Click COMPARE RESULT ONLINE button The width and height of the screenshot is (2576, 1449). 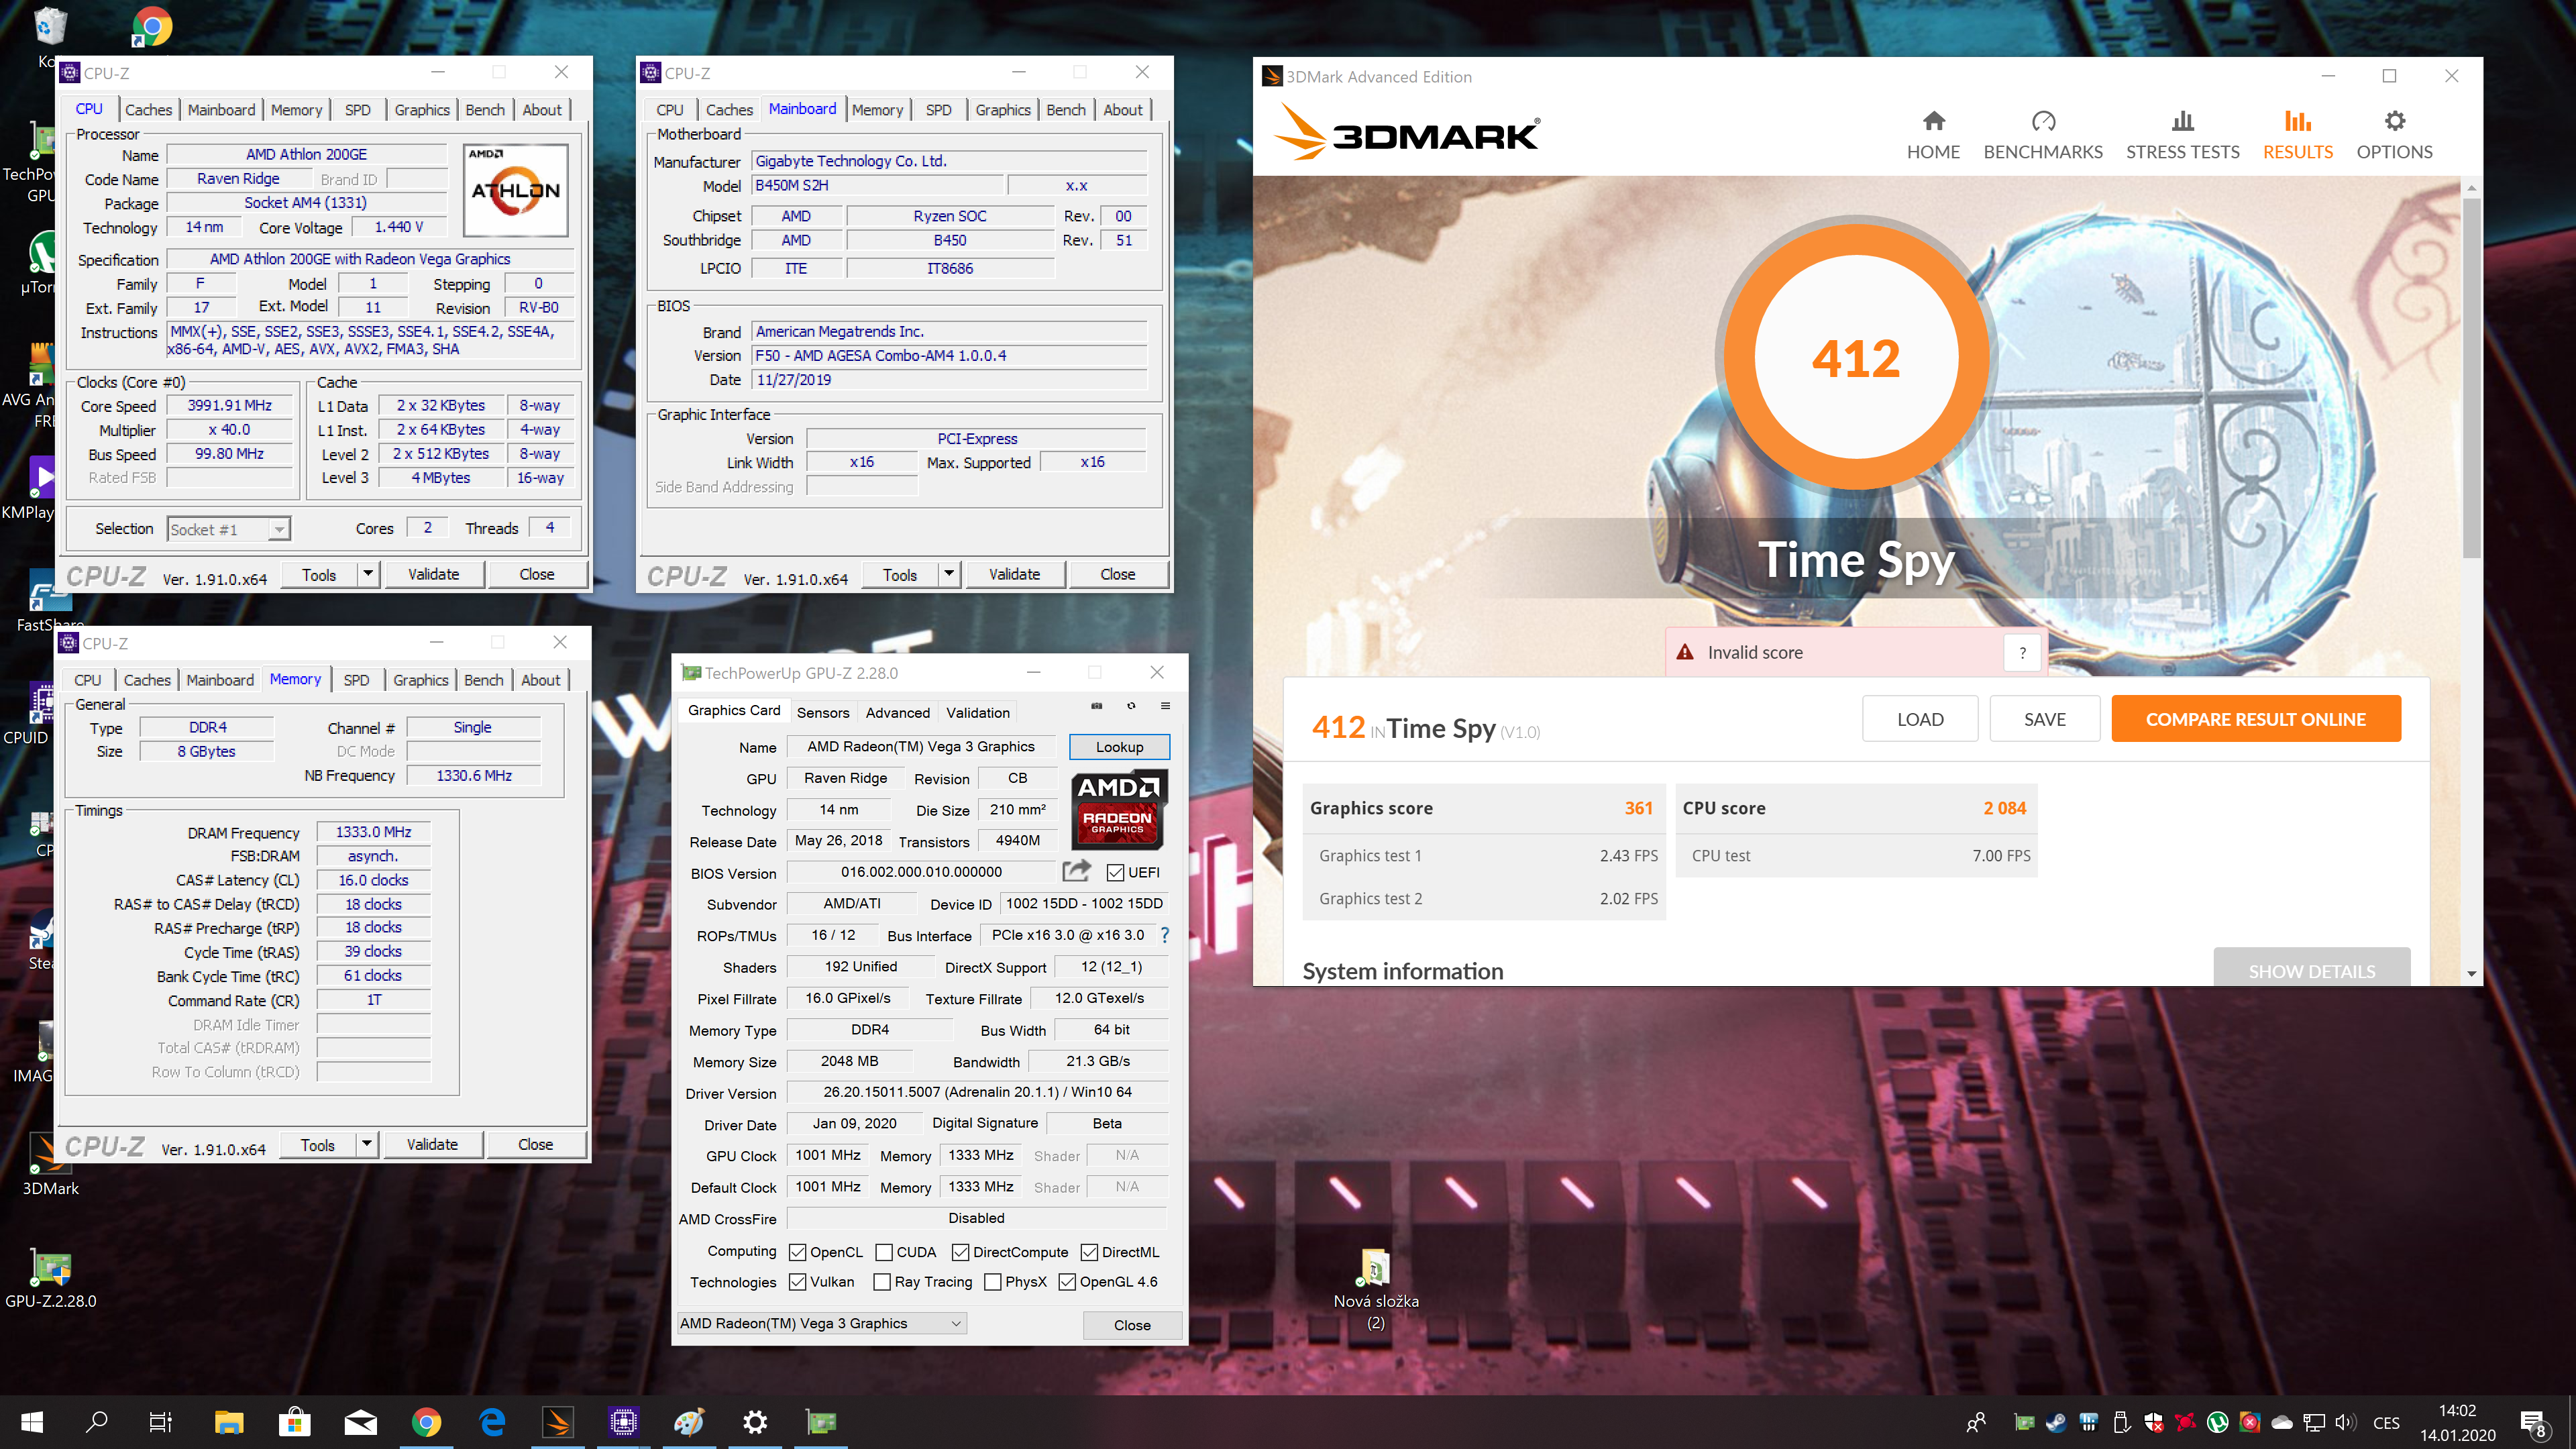click(2255, 719)
